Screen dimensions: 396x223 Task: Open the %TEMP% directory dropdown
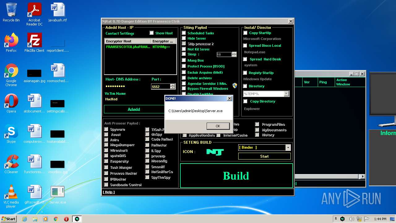coord(286,94)
